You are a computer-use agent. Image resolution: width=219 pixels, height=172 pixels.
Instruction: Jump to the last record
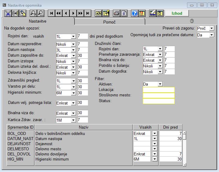tap(88, 13)
